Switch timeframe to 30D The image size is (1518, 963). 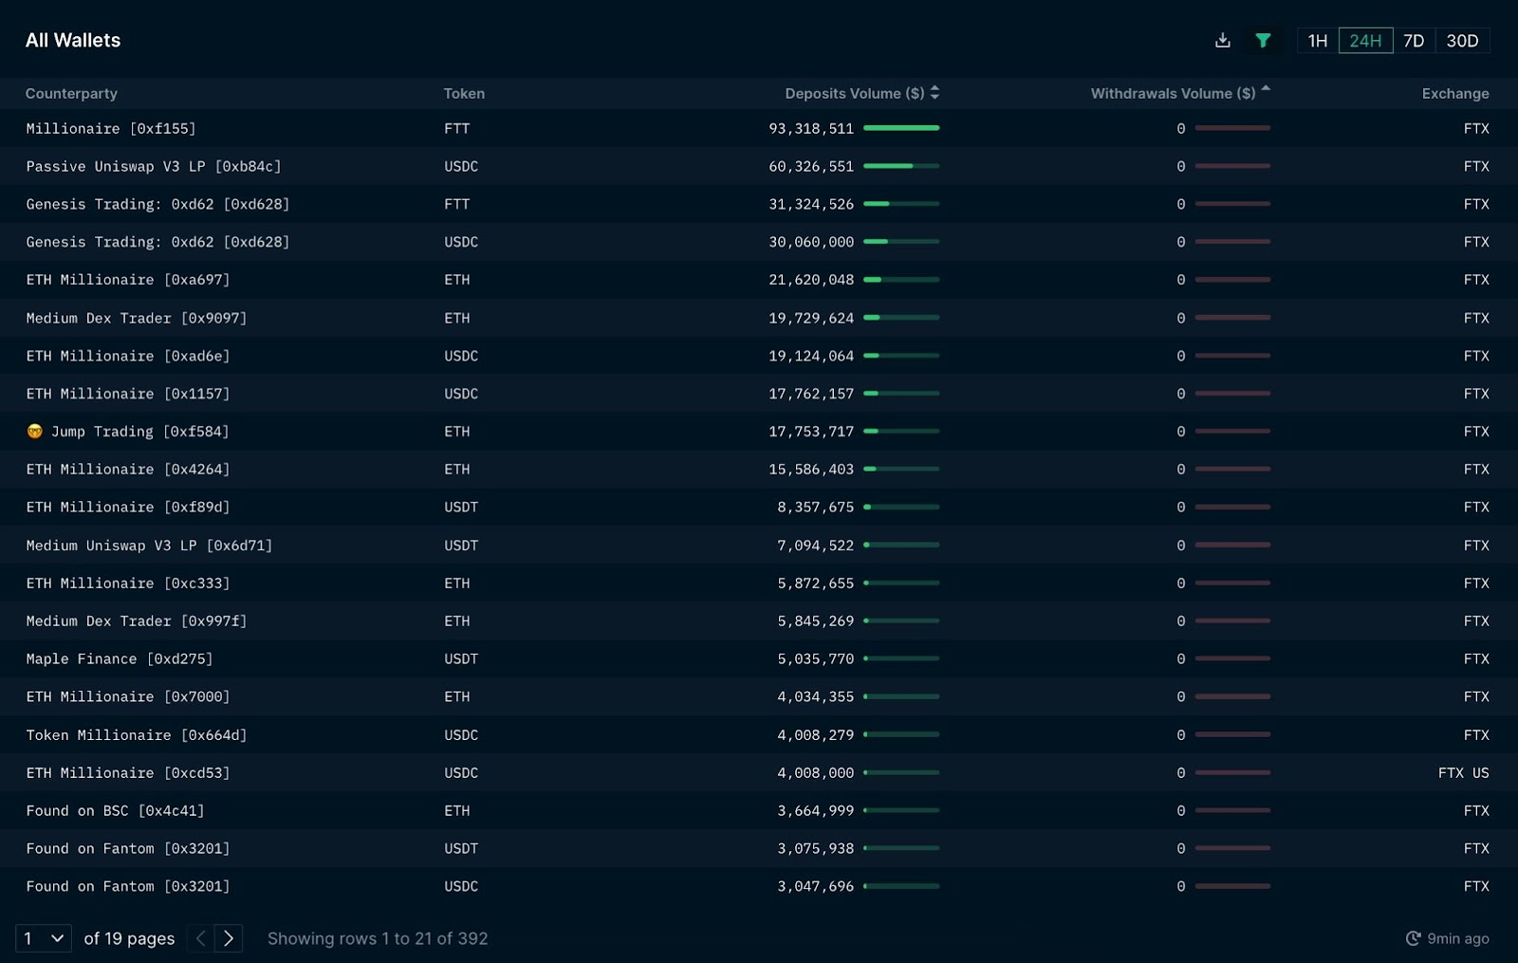pyautogui.click(x=1462, y=41)
